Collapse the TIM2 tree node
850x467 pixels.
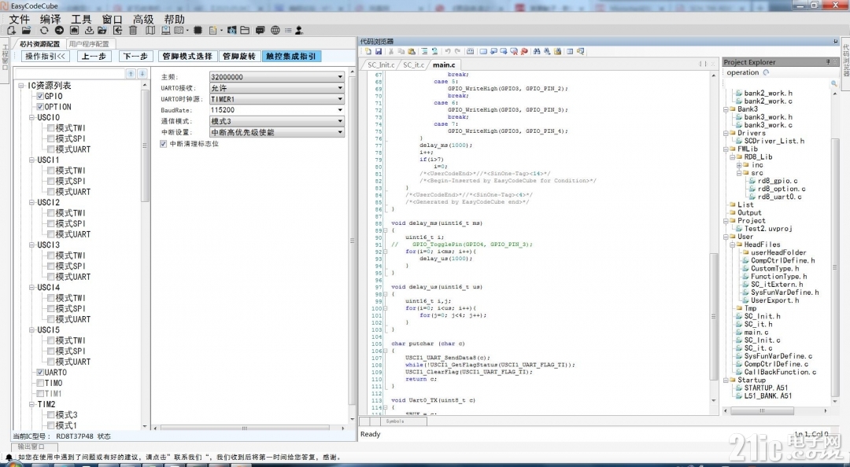(31, 404)
